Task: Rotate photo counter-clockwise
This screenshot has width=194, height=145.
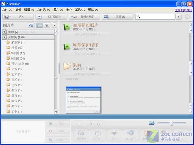Action: click(x=90, y=124)
